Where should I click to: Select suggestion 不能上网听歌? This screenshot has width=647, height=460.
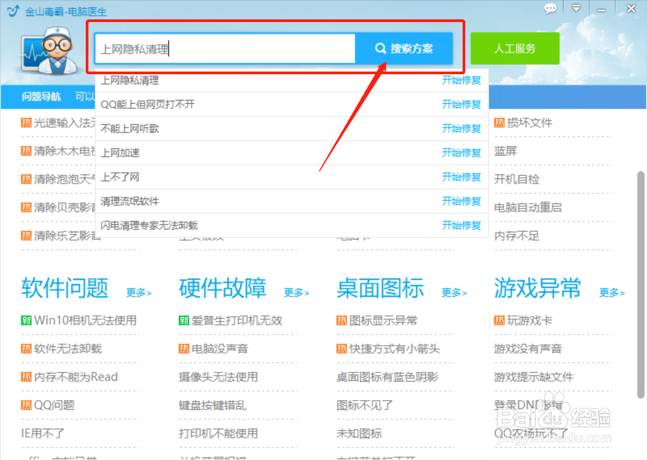[130, 129]
